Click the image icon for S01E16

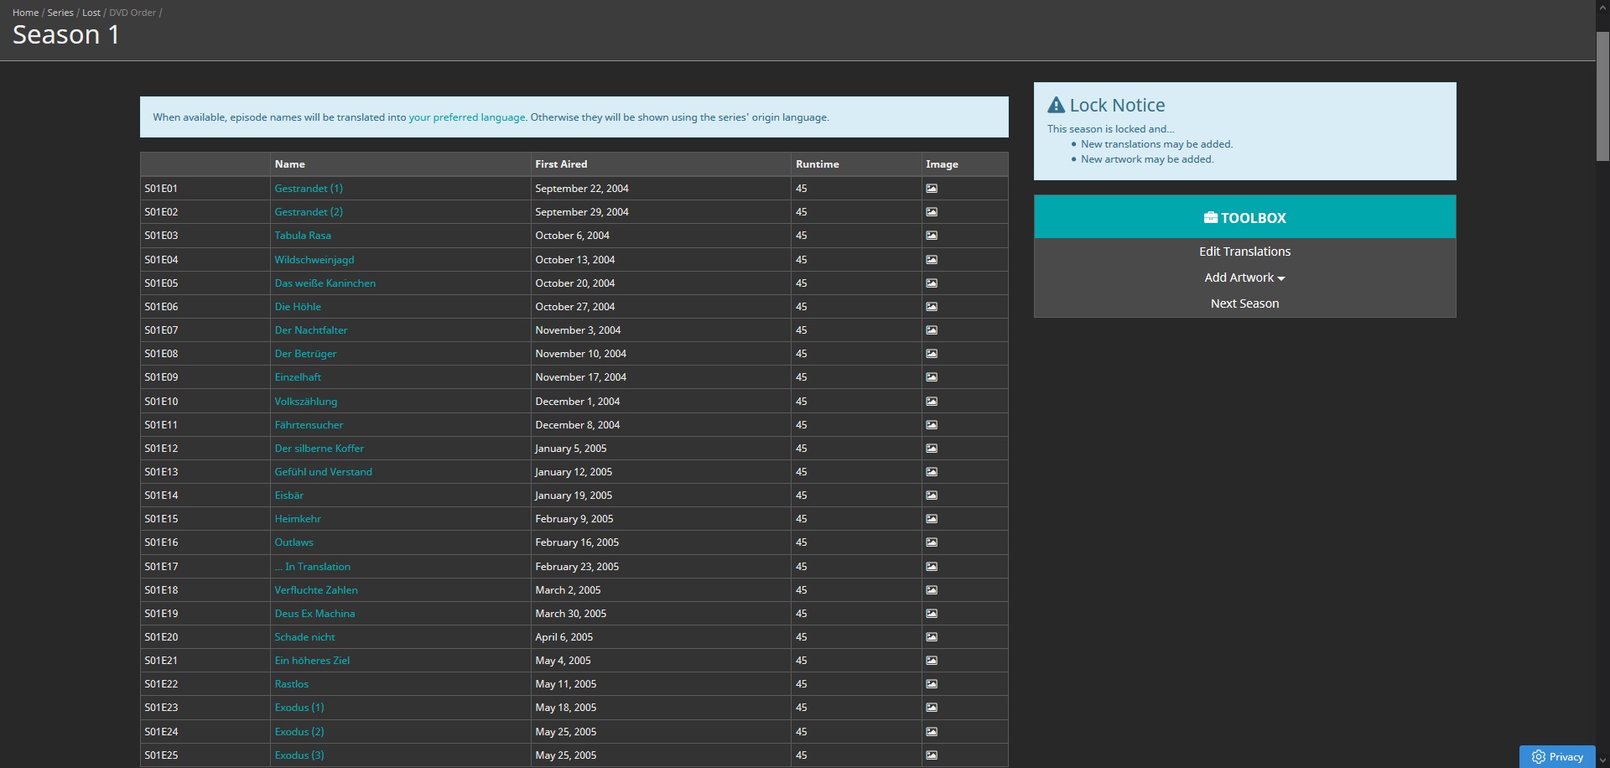[932, 542]
